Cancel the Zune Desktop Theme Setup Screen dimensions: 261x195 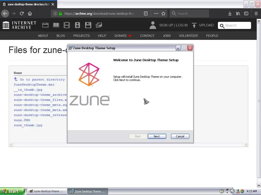180,136
